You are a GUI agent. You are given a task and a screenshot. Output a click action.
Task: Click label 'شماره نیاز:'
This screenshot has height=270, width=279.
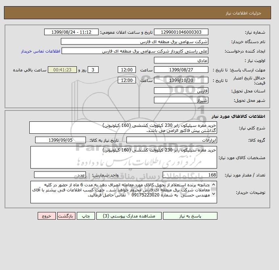tap(255, 32)
